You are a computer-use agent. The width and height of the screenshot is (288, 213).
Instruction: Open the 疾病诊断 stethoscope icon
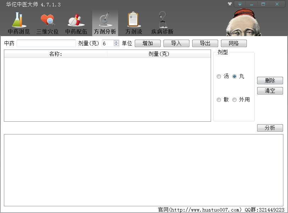[x=162, y=23]
